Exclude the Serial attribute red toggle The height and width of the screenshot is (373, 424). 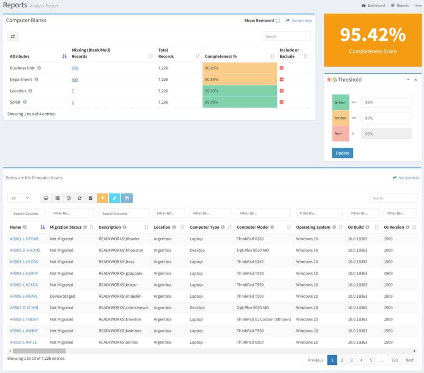pyautogui.click(x=282, y=102)
